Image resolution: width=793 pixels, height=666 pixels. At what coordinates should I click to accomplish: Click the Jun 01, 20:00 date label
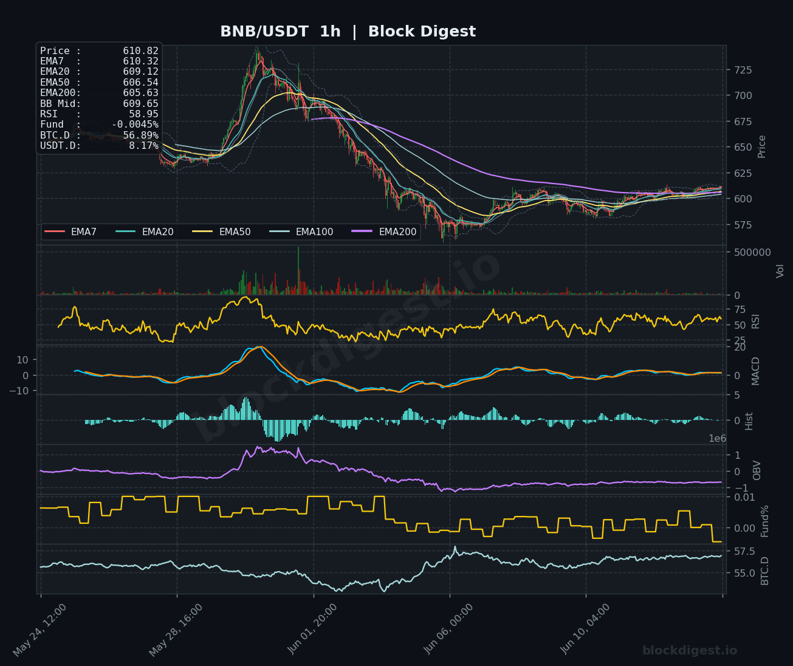click(x=313, y=630)
